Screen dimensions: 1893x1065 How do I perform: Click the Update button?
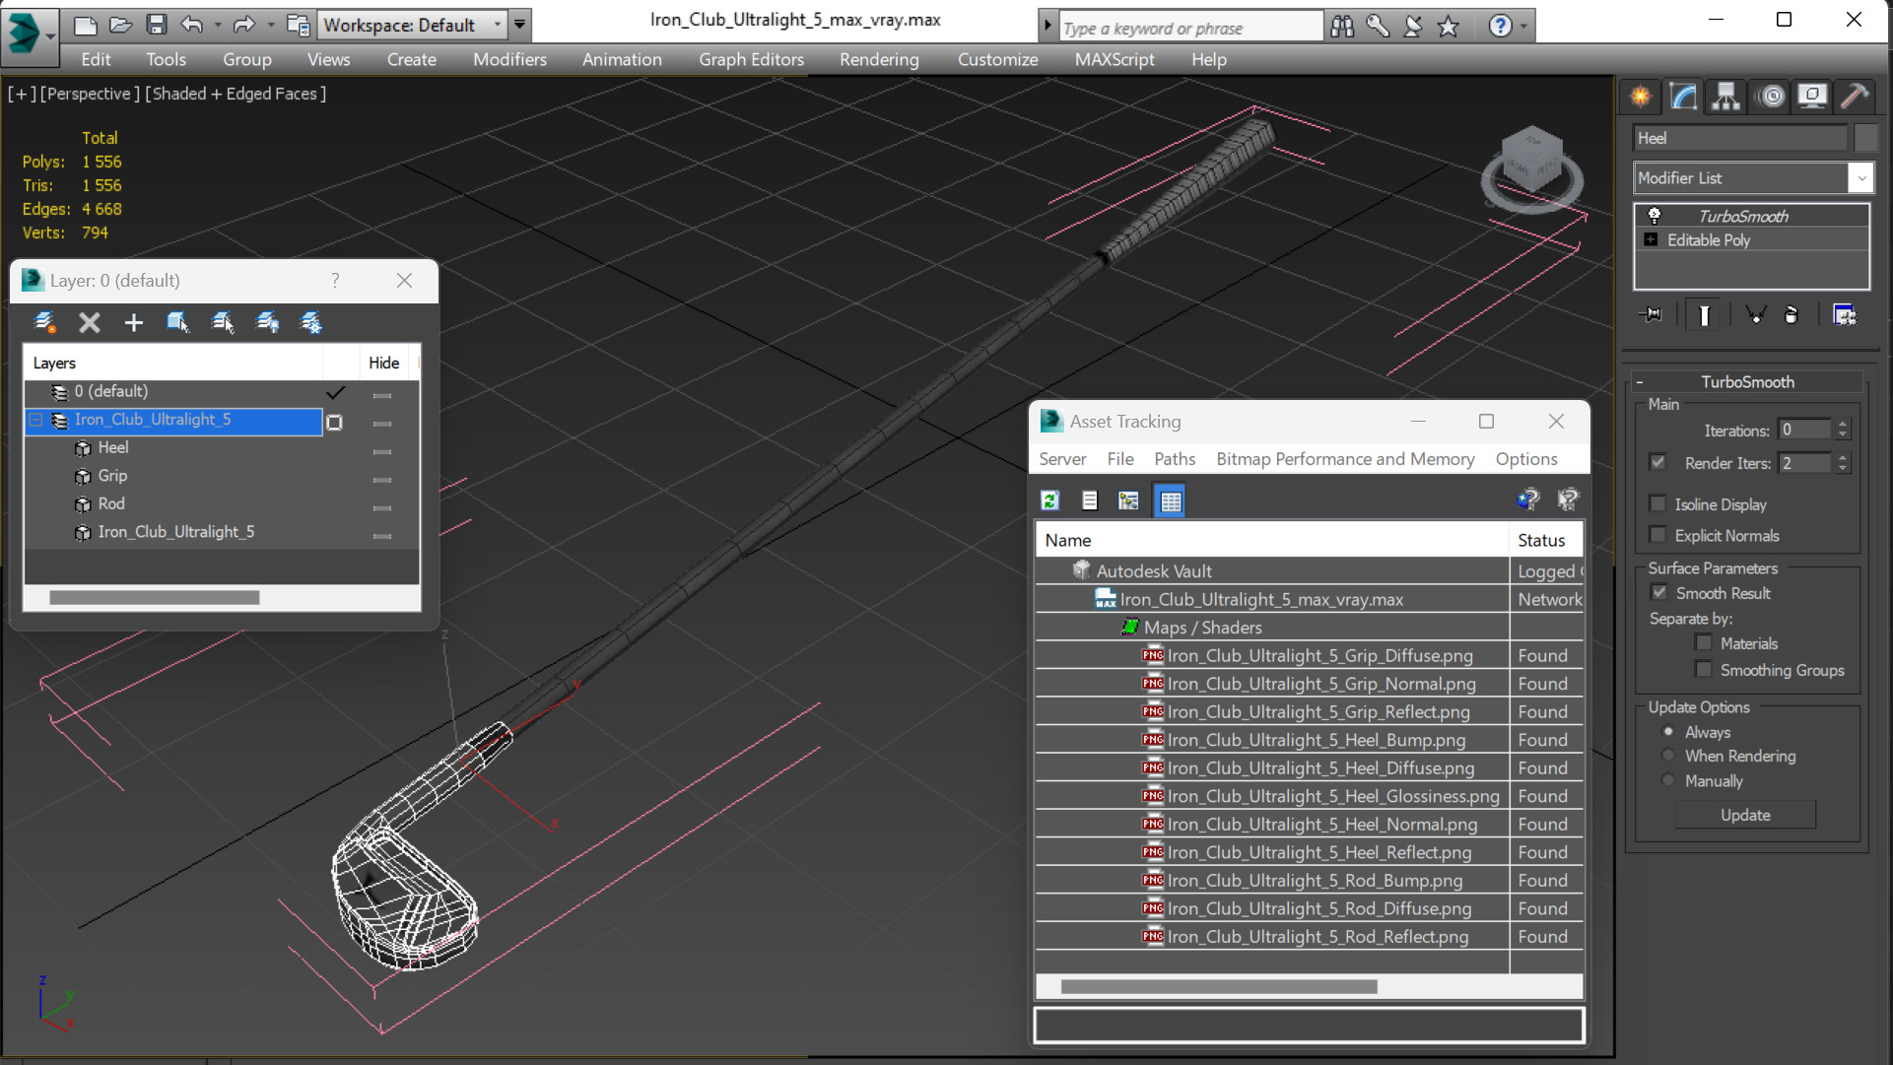click(1745, 816)
